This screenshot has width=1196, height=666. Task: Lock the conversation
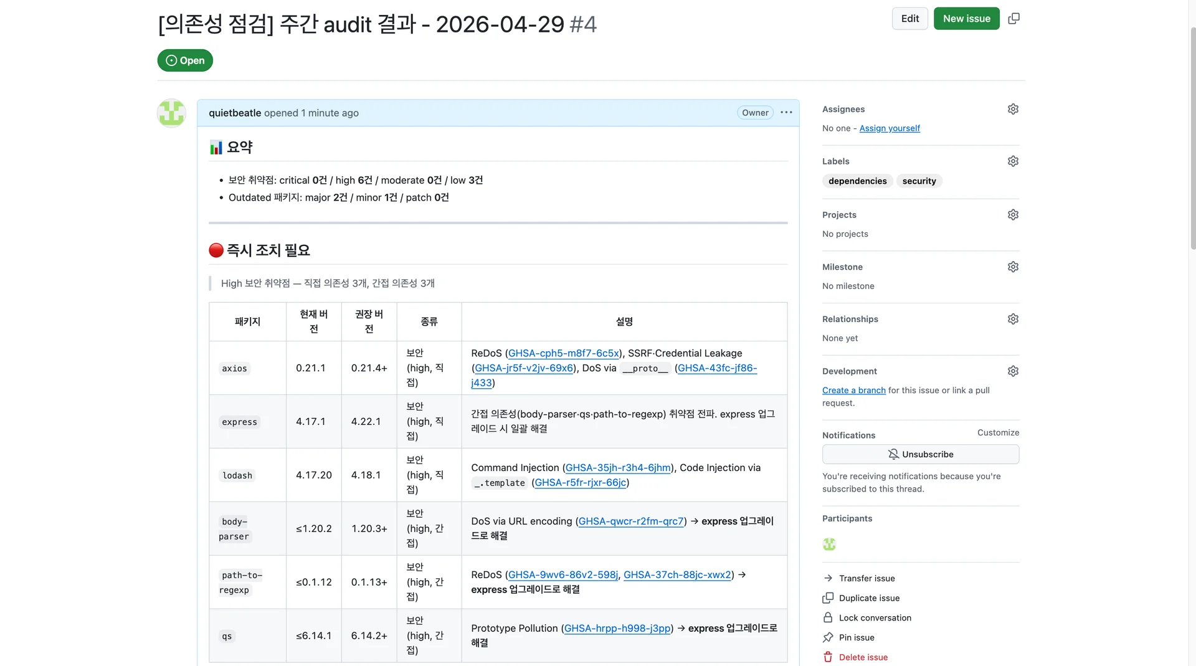click(x=875, y=617)
